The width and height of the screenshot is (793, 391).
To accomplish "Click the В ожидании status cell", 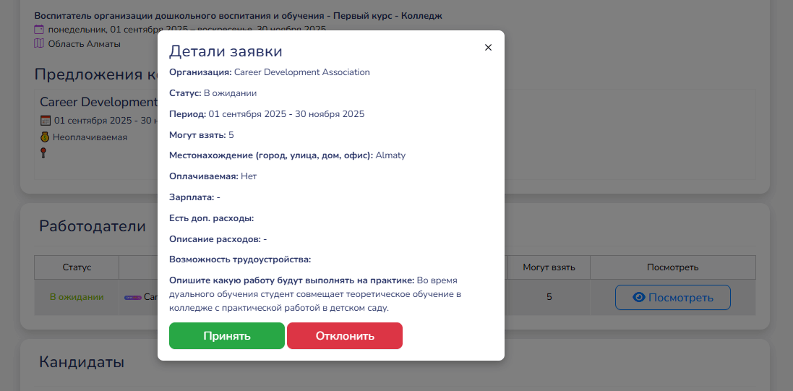I will (x=77, y=297).
